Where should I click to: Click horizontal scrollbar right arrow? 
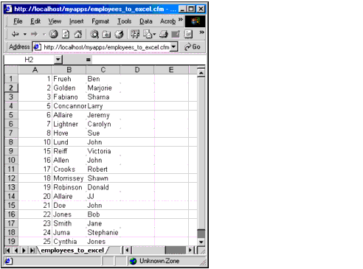(x=190, y=251)
